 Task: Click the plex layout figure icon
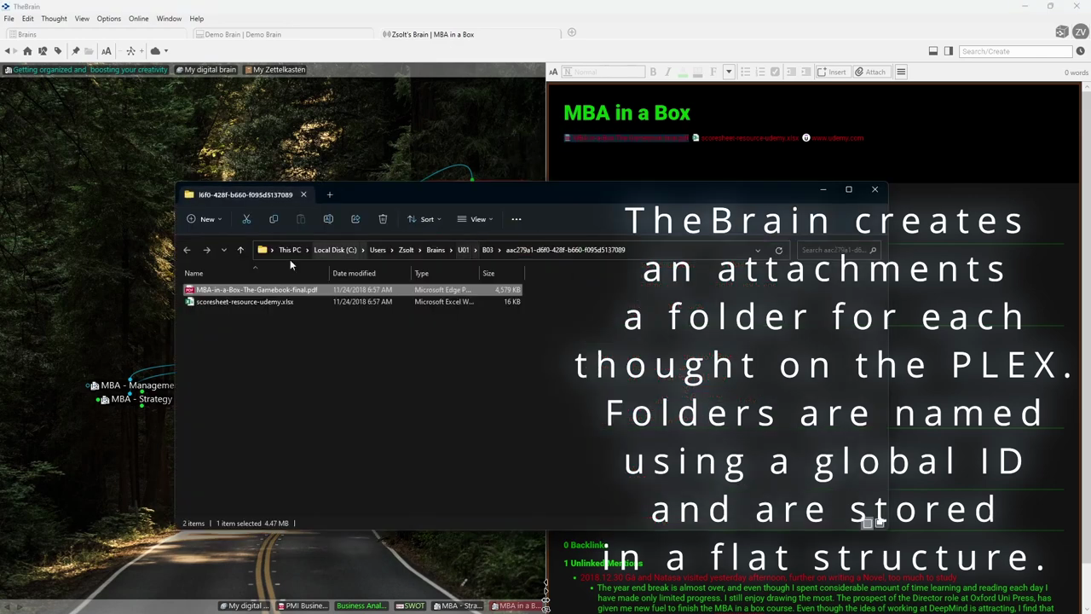point(130,51)
